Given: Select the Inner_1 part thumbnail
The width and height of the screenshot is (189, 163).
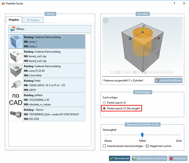Looking at the screenshot, I should pos(16,42).
